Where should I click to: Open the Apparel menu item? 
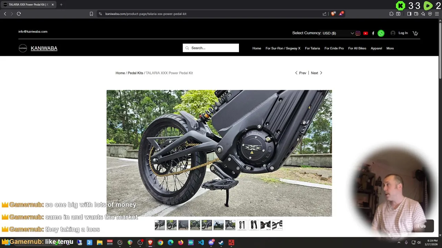(376, 48)
